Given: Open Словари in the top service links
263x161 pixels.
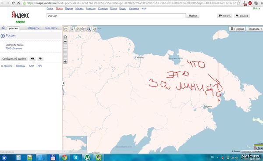Looking at the screenshot, I should [103, 8].
